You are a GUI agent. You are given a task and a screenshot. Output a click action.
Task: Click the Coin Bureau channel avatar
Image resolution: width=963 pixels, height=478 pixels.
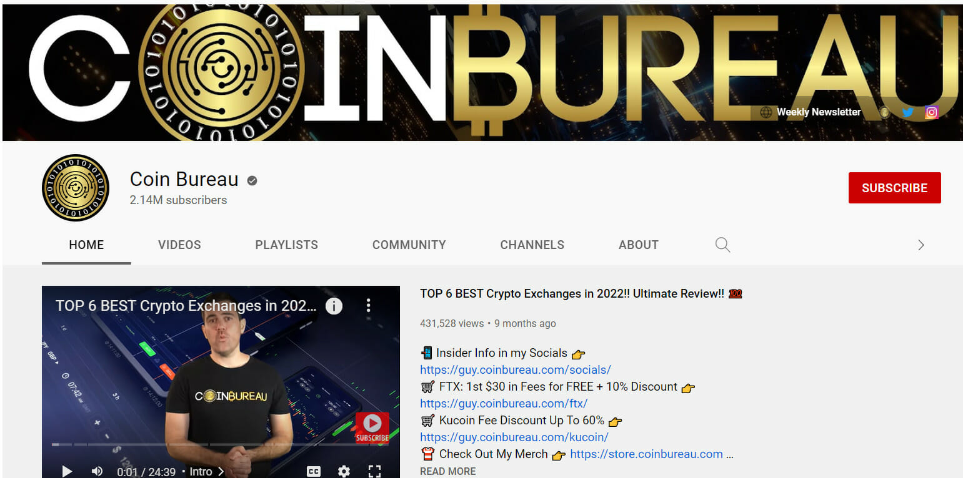pyautogui.click(x=76, y=188)
